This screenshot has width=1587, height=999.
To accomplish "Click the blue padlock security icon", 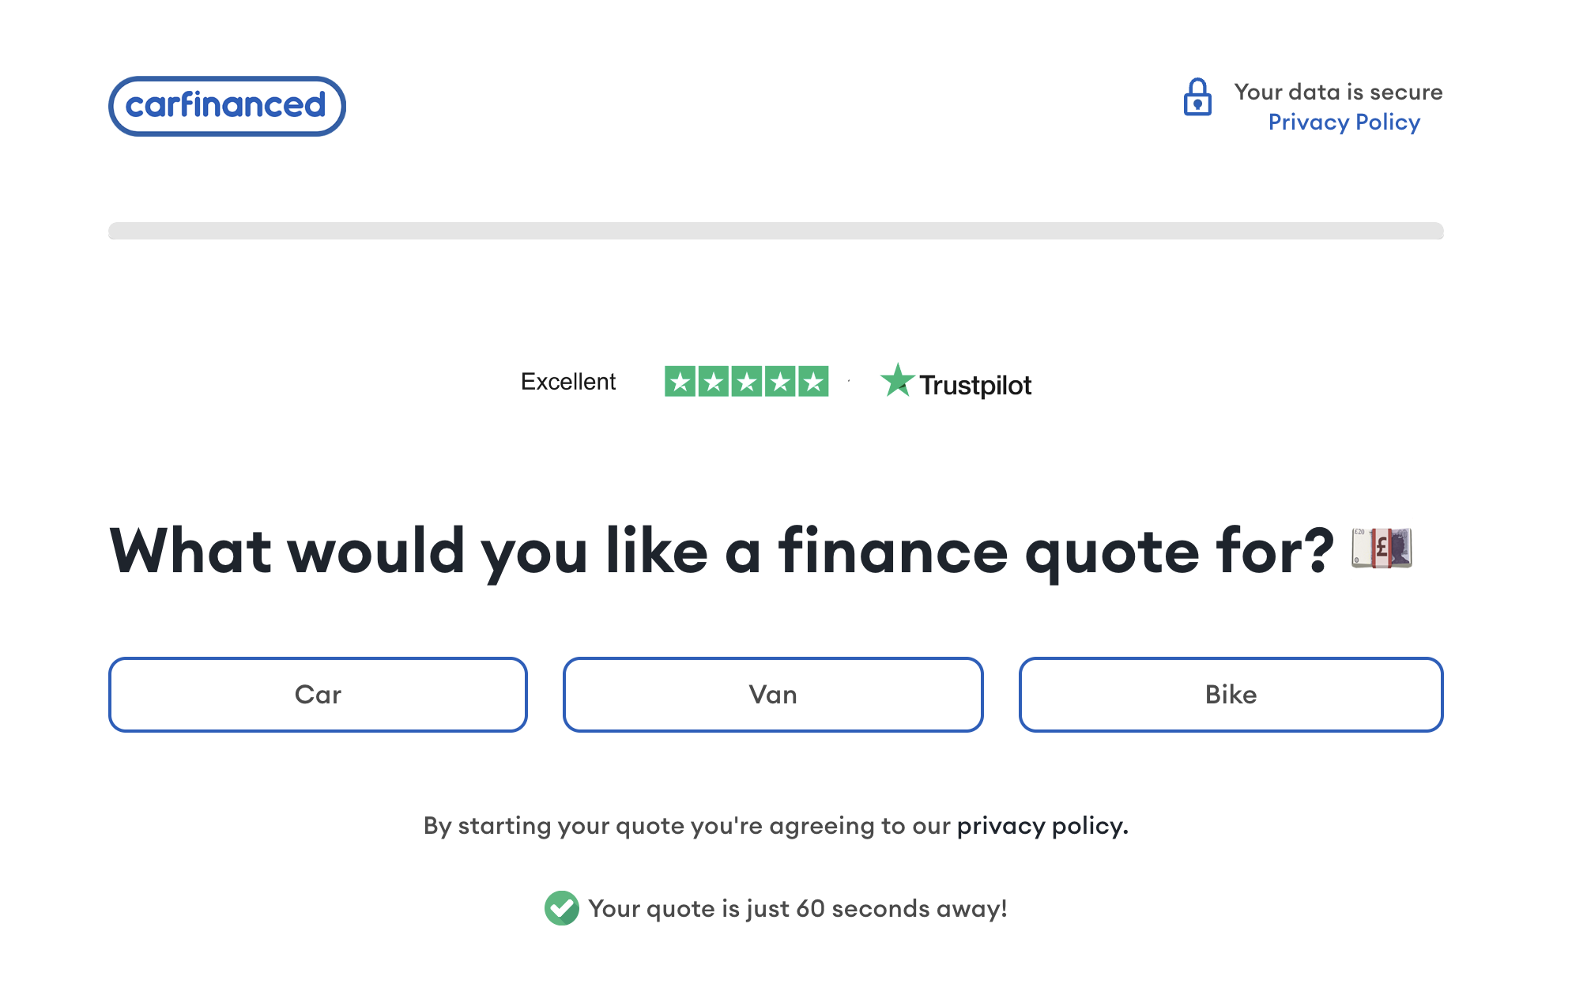I will pos(1197,97).
